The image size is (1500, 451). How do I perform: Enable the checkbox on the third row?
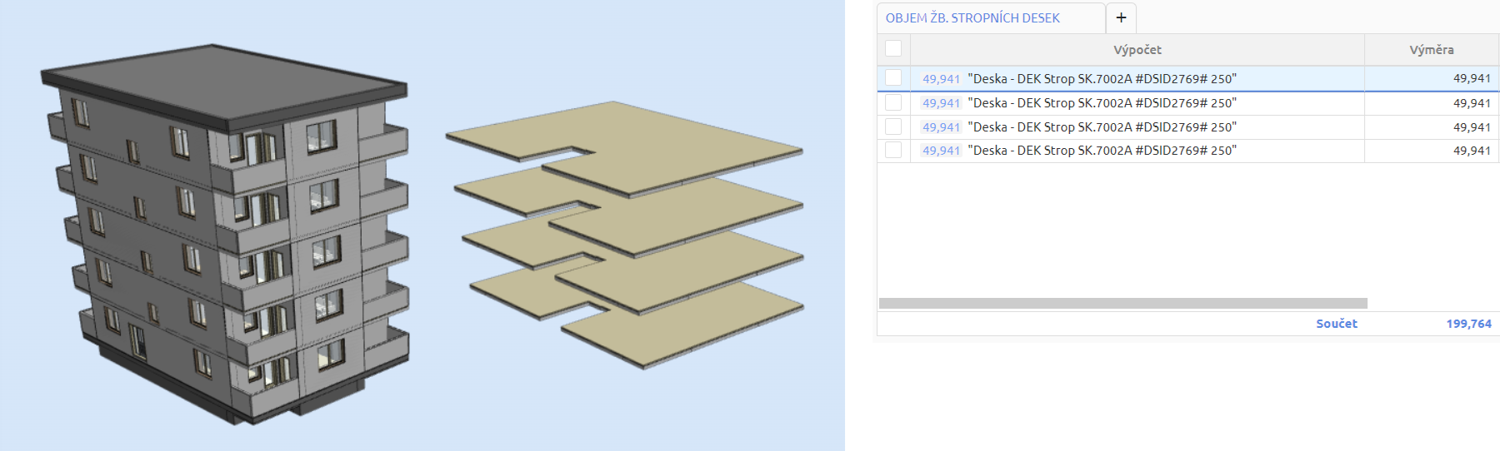[893, 126]
